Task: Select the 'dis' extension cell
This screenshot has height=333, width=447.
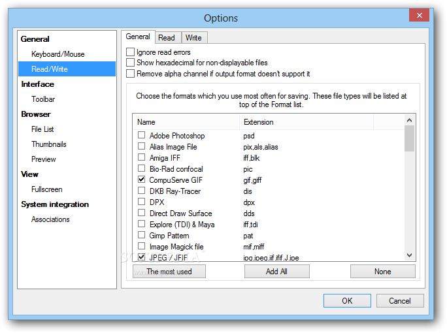Action: pos(248,191)
